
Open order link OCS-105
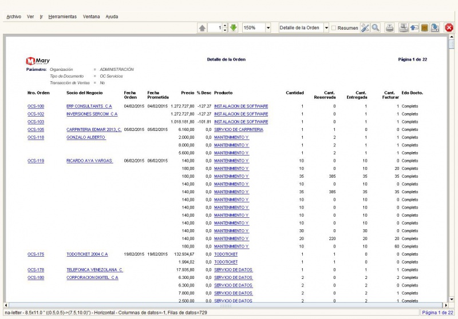[35, 129]
